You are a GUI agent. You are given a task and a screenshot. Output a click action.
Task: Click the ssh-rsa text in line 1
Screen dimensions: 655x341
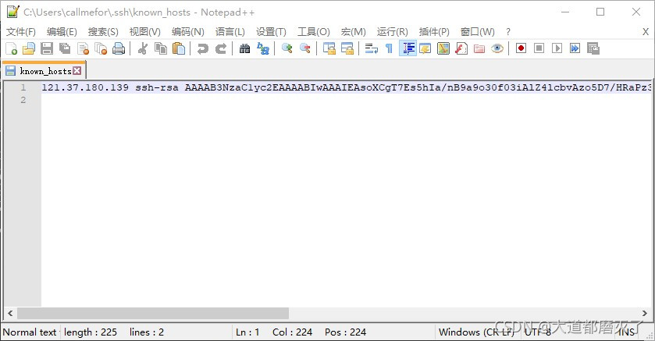[157, 87]
